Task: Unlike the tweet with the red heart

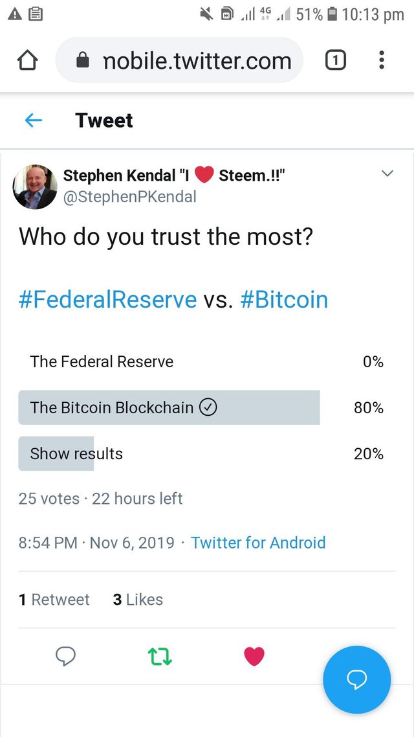Action: point(254,657)
